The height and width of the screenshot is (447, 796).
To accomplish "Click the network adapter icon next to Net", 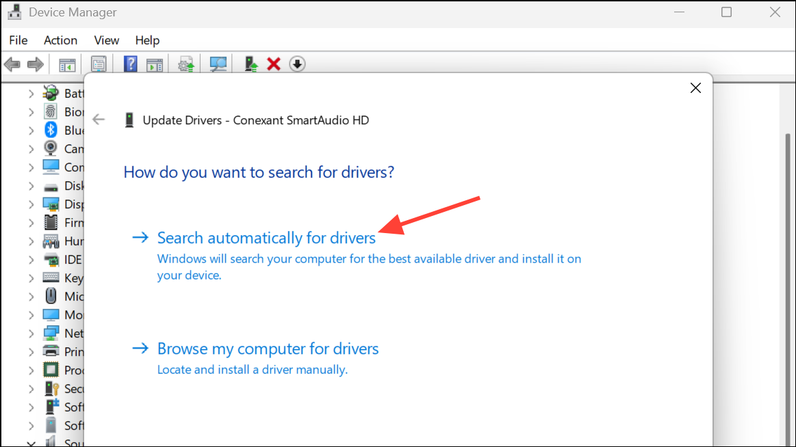I will (x=51, y=334).
